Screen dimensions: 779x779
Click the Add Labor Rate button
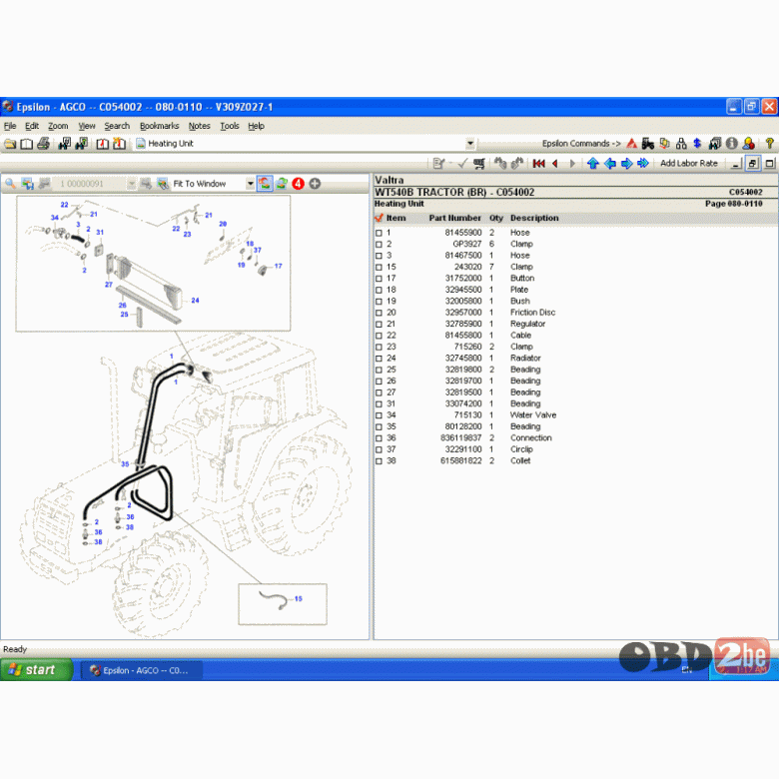coord(688,164)
